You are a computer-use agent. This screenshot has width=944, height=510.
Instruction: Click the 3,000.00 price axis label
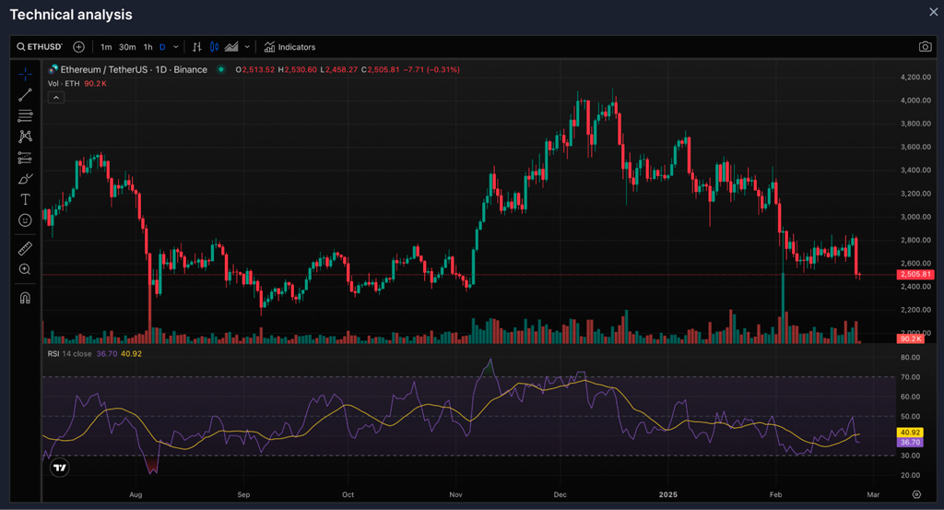[915, 217]
